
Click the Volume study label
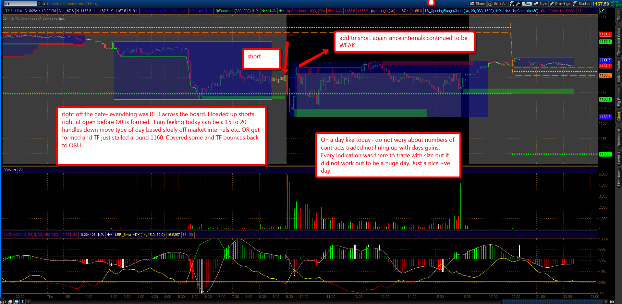coord(10,169)
